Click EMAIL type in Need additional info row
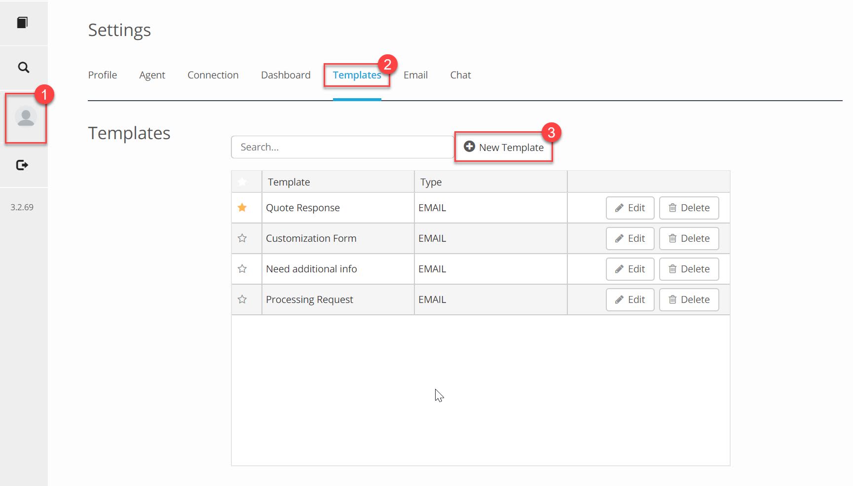This screenshot has width=853, height=486. coord(432,269)
